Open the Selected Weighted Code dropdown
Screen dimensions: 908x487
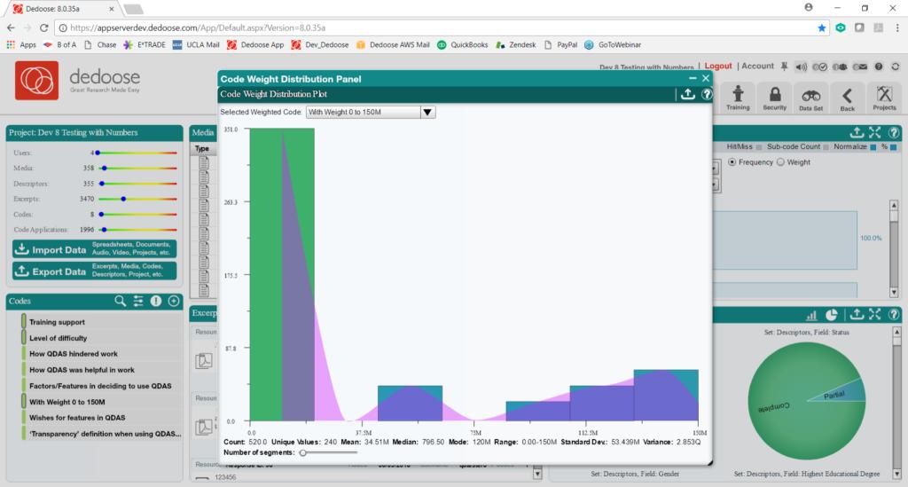371,113
